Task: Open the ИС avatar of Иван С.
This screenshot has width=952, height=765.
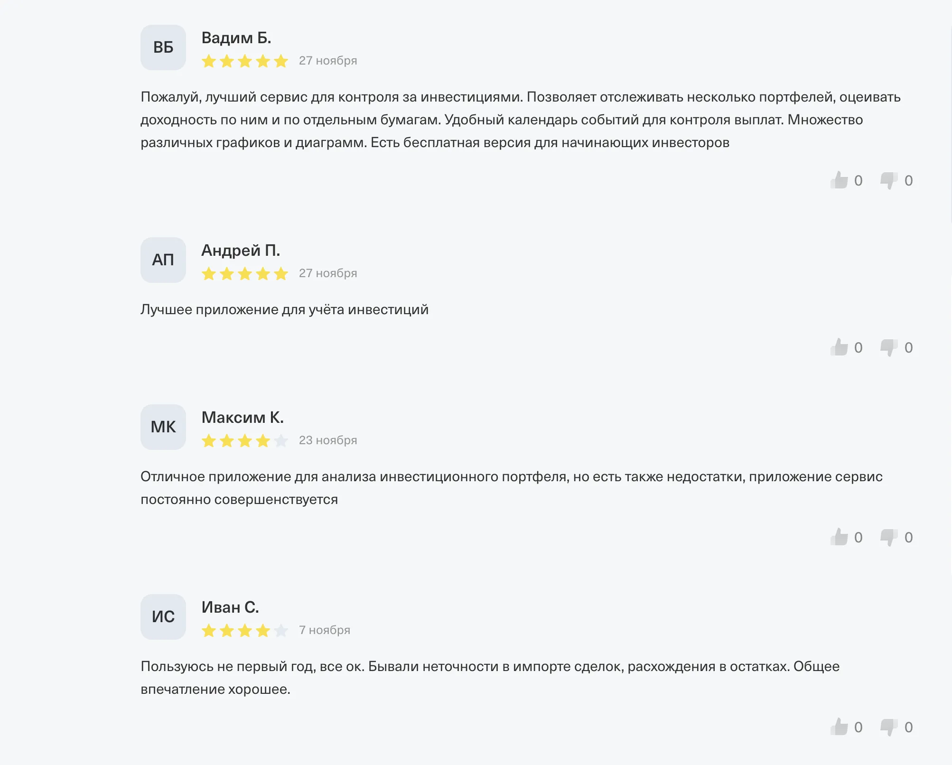Action: click(163, 617)
